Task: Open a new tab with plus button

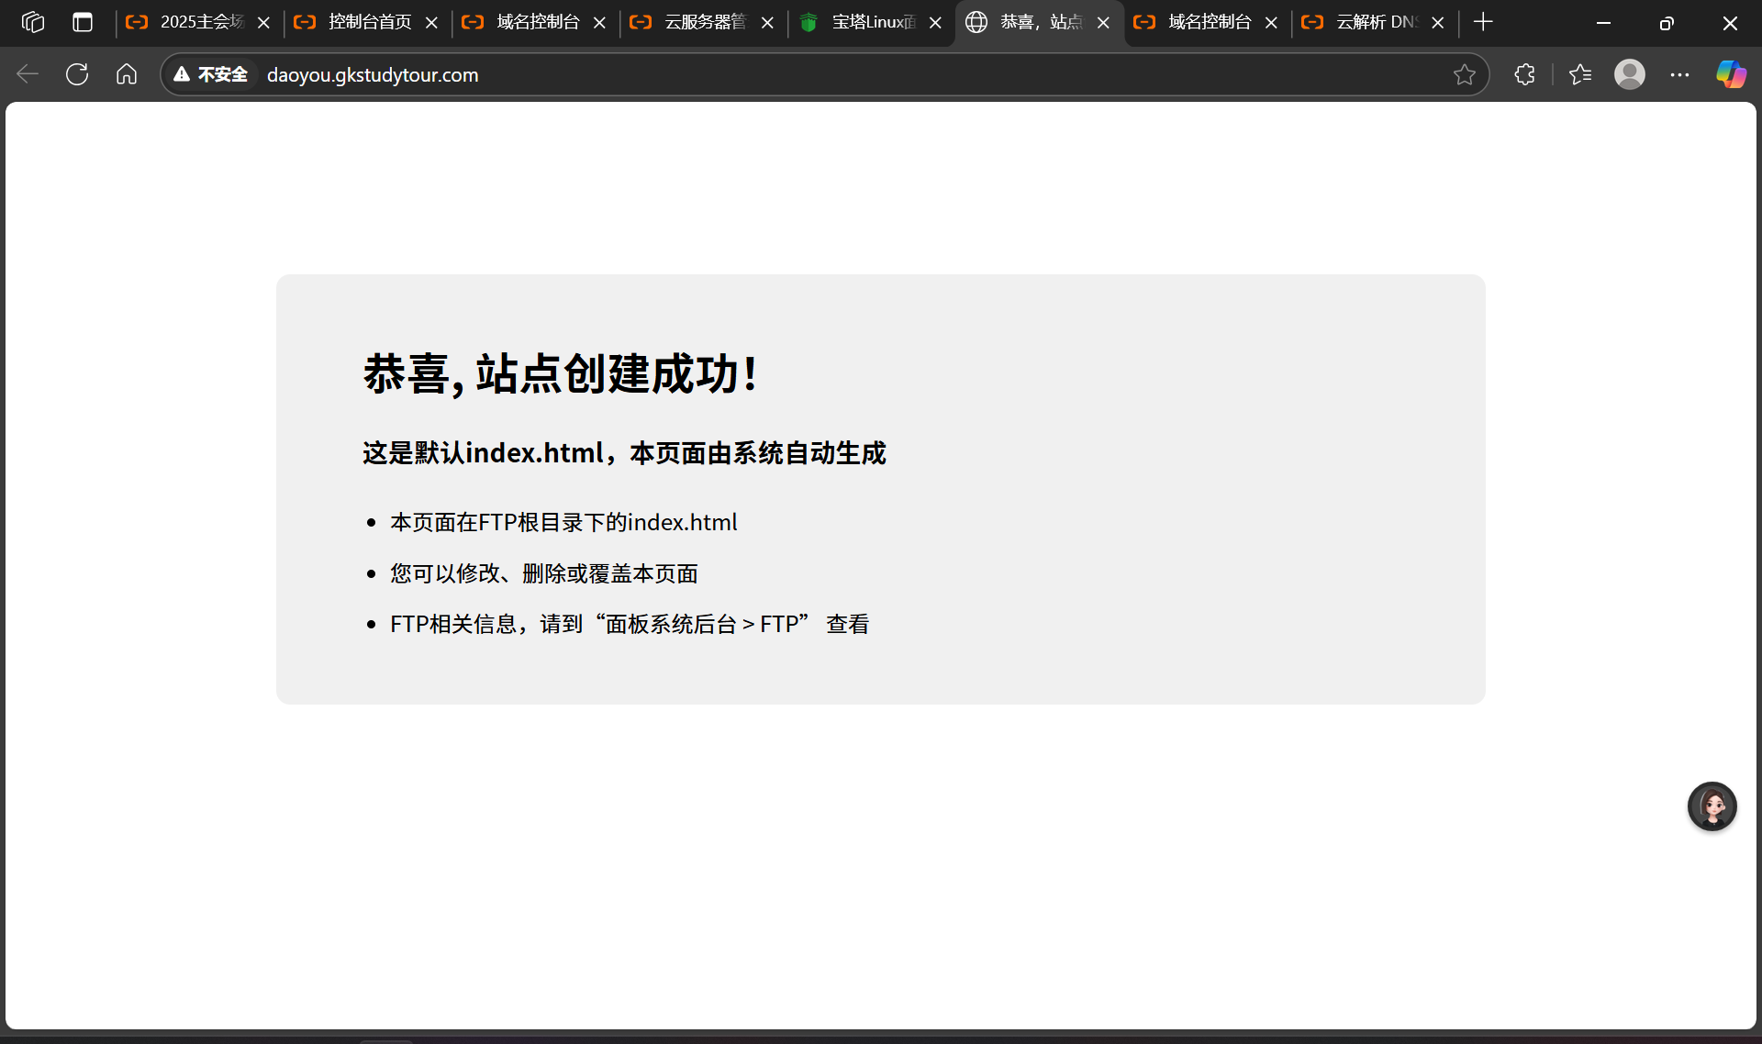Action: (x=1483, y=22)
